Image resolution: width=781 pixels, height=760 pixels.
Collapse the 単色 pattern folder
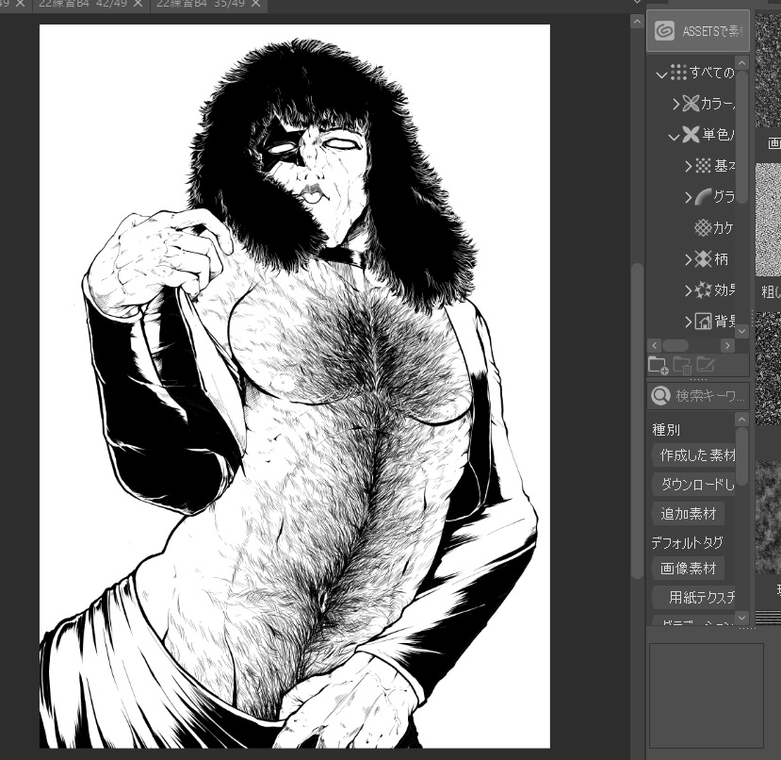coord(674,137)
